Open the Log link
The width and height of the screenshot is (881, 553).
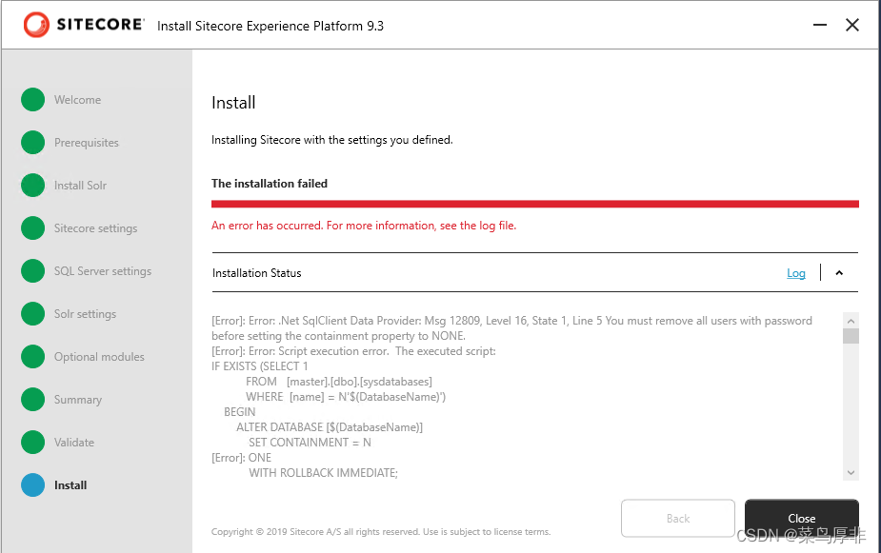pos(796,273)
